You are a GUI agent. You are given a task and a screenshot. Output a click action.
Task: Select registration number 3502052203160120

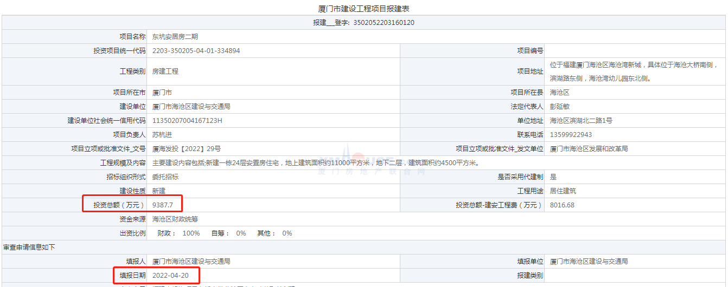[384, 23]
